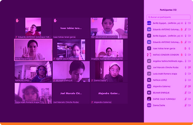
Task: Click Joel Marcelo Chinche Rodas's disabled camera icon
Action: point(189,67)
